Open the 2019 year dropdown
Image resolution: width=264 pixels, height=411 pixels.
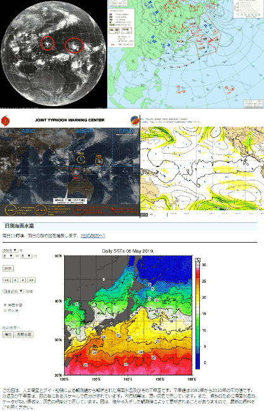(10, 250)
